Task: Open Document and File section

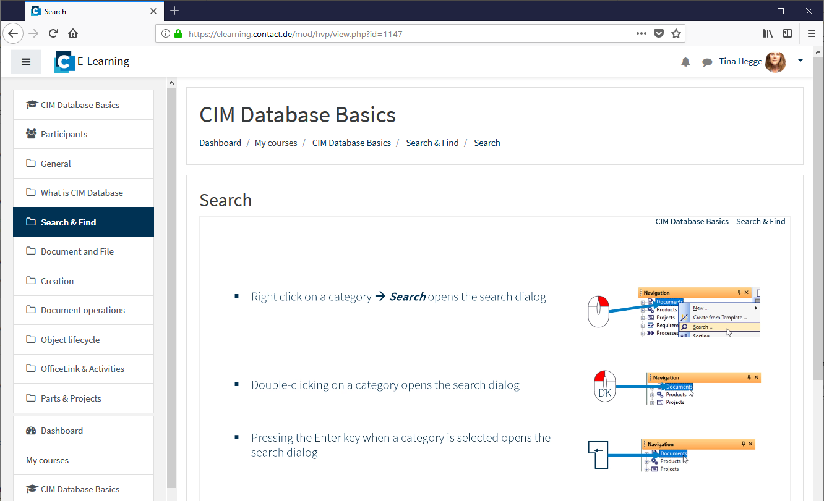Action: [84, 251]
